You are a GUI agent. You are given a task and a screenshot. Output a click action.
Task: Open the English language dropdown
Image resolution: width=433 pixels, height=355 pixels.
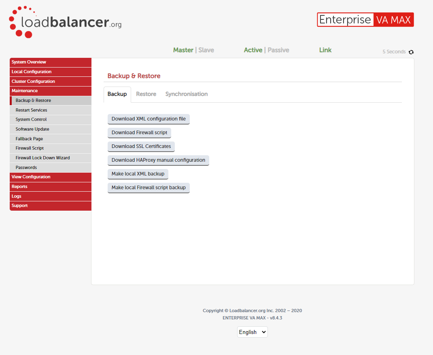point(252,332)
